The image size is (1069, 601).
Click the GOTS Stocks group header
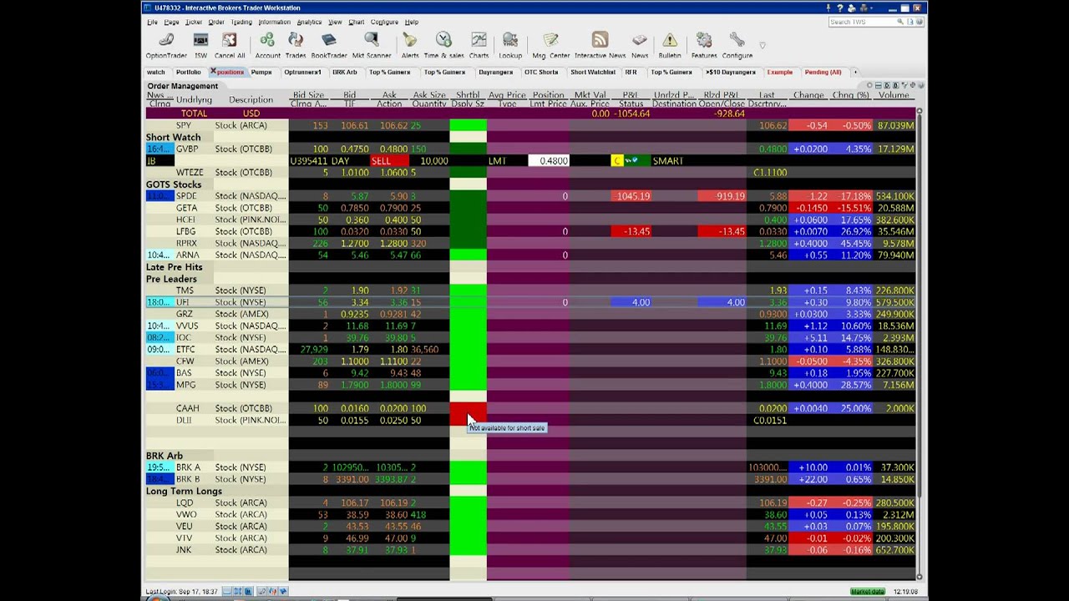[x=174, y=184]
